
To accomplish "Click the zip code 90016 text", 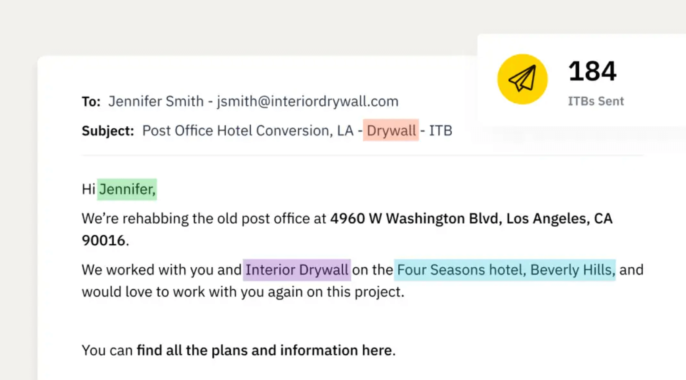I will coord(104,240).
